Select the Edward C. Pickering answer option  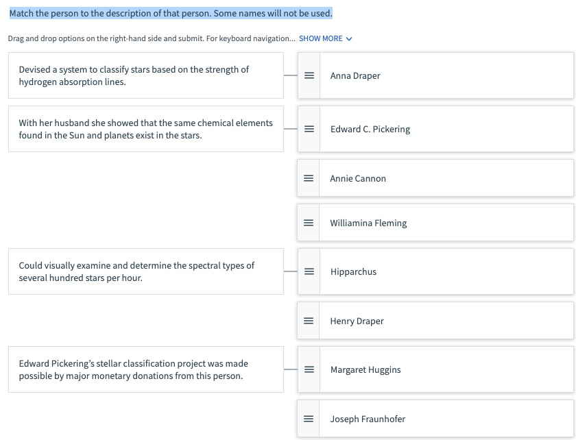[435, 129]
